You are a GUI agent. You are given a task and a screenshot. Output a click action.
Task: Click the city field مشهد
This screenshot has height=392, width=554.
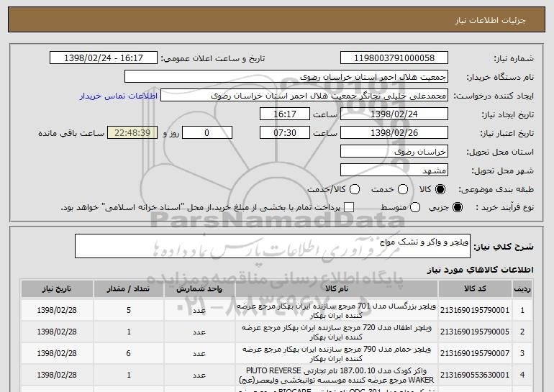tap(394, 170)
